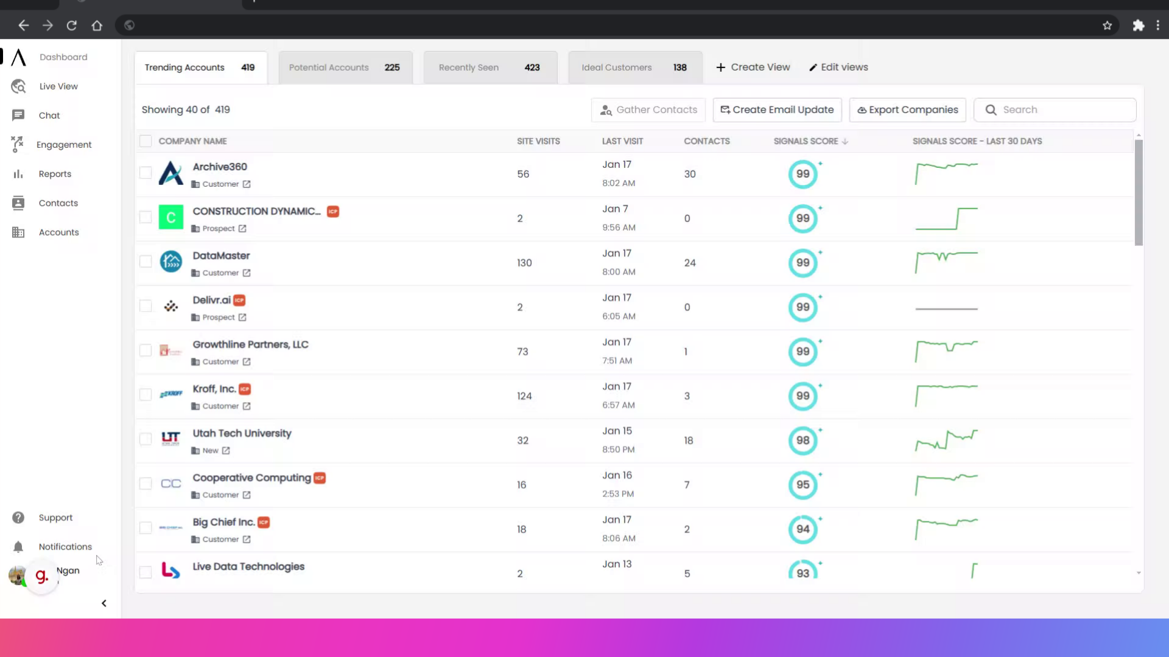Viewport: 1169px width, 657px height.
Task: Click the Chat sidebar icon
Action: pyautogui.click(x=18, y=116)
